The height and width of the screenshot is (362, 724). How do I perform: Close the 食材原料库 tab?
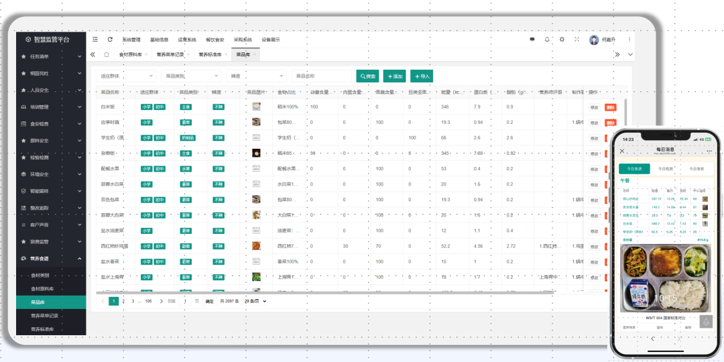coord(146,54)
